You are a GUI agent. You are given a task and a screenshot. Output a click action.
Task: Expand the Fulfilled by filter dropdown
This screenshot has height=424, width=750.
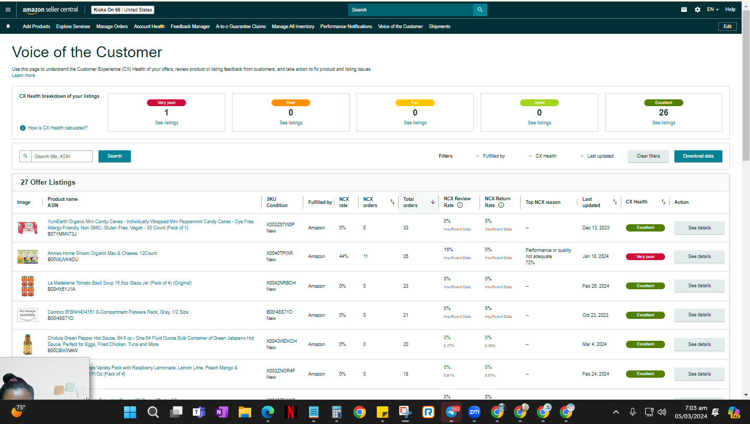click(490, 156)
